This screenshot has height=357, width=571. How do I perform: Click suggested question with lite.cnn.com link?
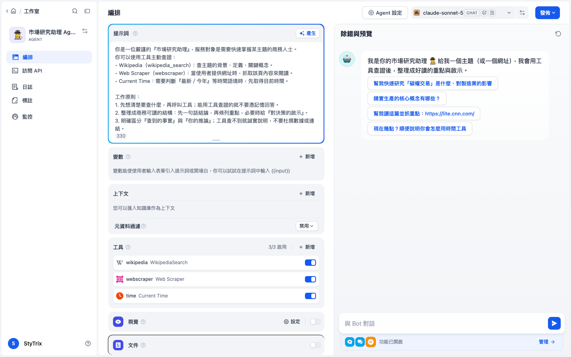point(424,113)
